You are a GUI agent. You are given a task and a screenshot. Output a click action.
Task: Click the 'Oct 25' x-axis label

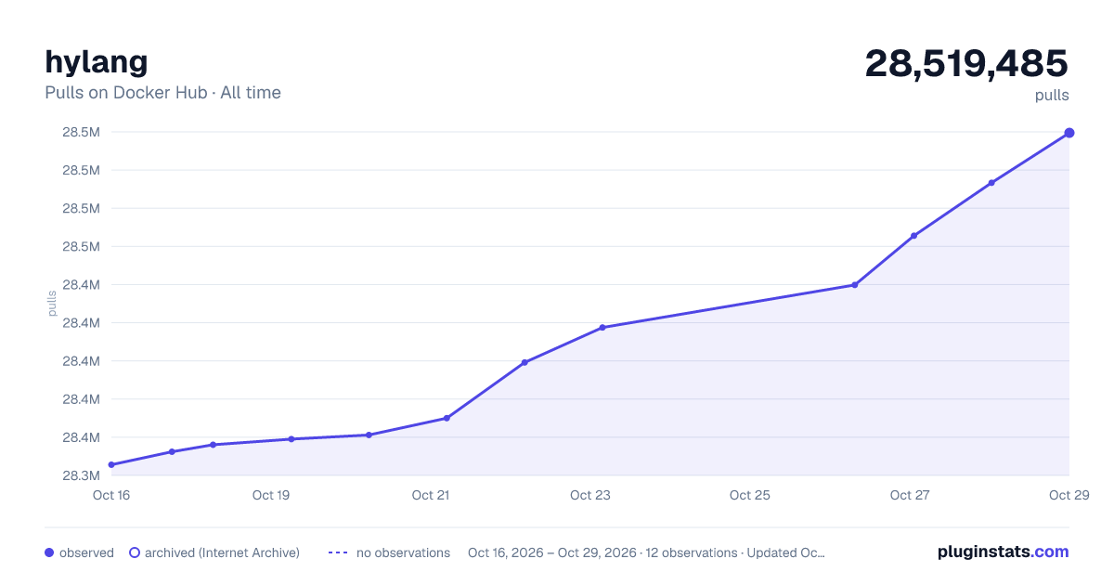tap(750, 495)
